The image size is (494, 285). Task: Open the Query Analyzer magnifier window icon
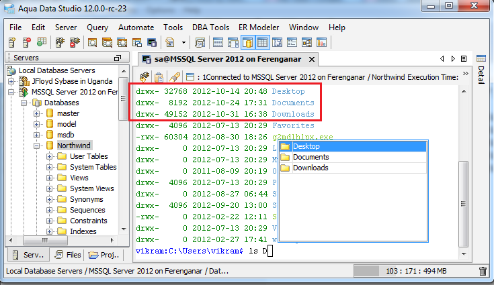pos(92,42)
